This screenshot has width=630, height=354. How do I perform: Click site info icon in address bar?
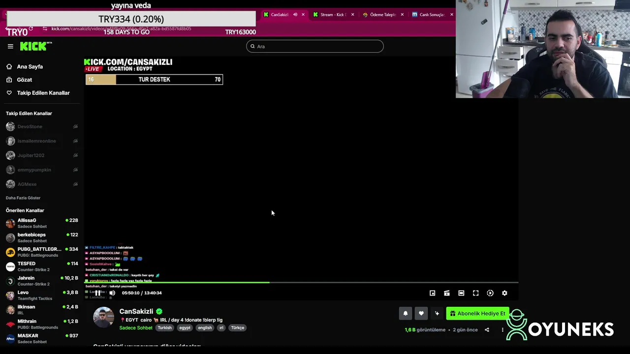pyautogui.click(x=45, y=29)
